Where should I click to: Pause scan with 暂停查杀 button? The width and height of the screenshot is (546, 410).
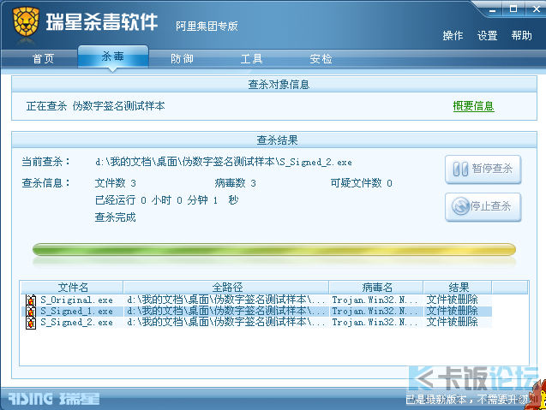[x=483, y=169]
